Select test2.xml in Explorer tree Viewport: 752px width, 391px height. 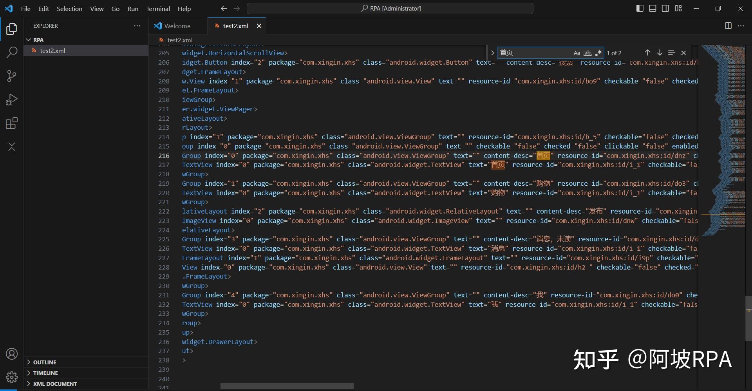pyautogui.click(x=52, y=51)
